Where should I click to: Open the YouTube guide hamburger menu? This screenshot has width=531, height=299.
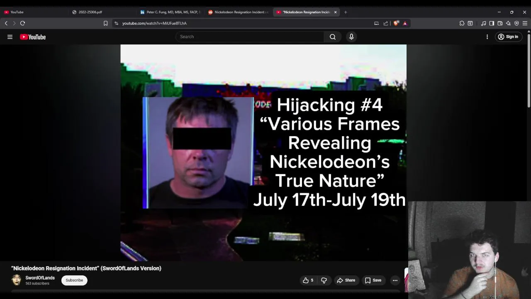[10, 37]
